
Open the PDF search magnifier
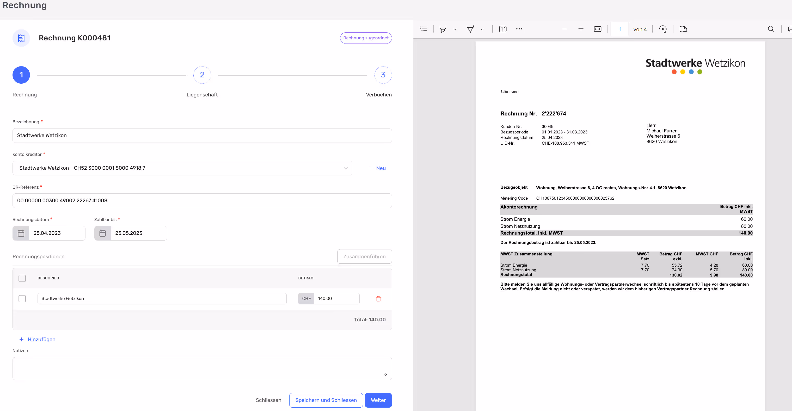point(771,29)
